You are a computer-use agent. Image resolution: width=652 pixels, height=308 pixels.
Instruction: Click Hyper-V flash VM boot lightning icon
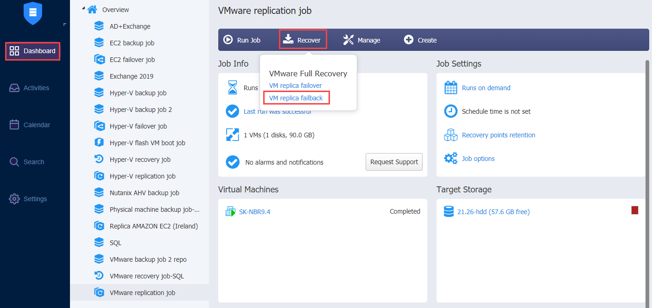99,142
